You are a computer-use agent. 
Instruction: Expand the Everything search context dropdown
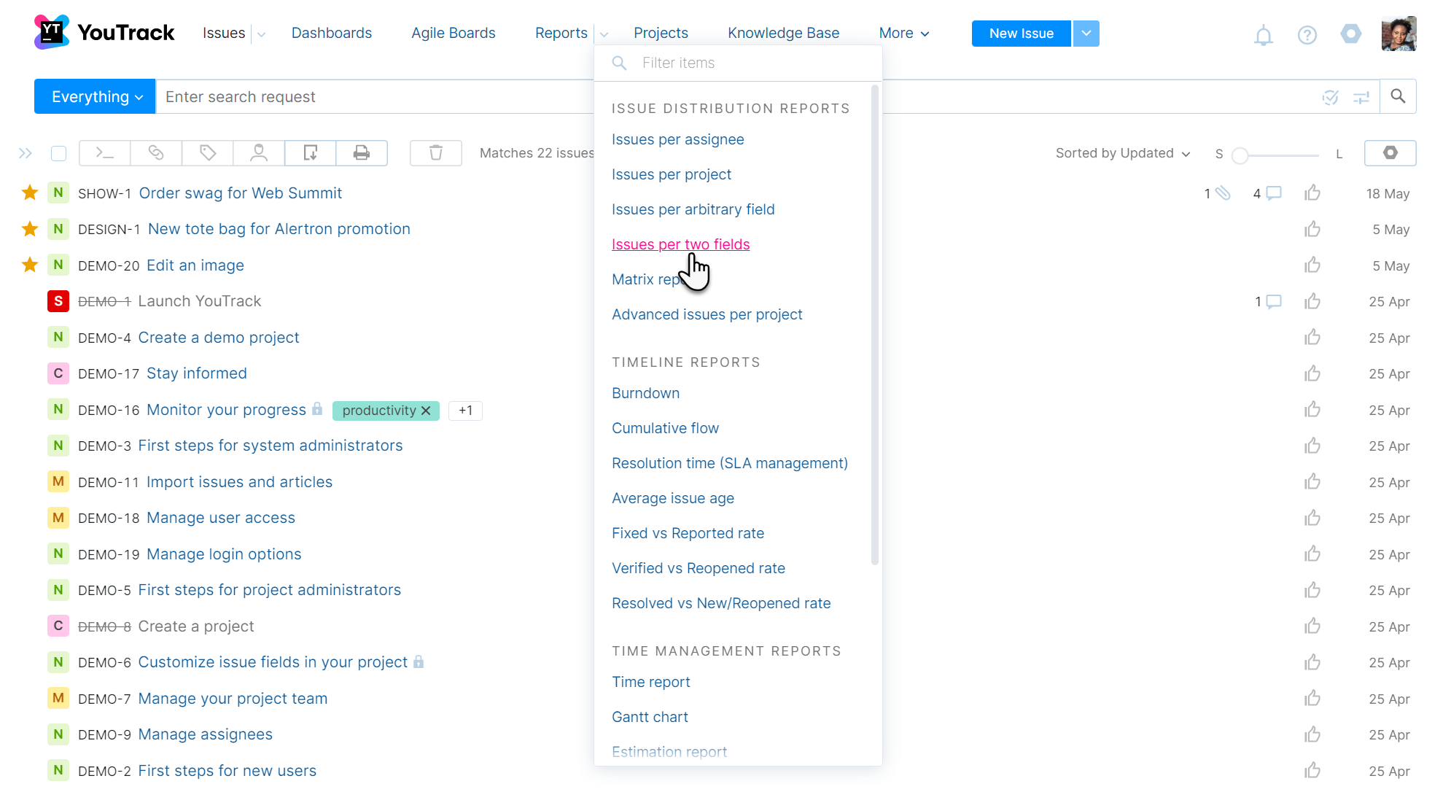coord(96,97)
